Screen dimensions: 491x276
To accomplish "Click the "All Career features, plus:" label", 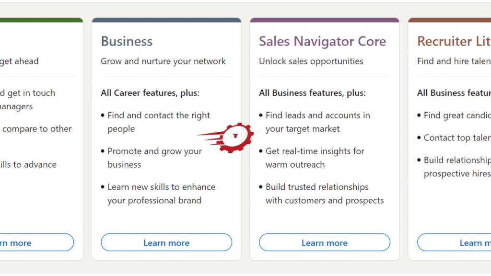I will tap(150, 93).
